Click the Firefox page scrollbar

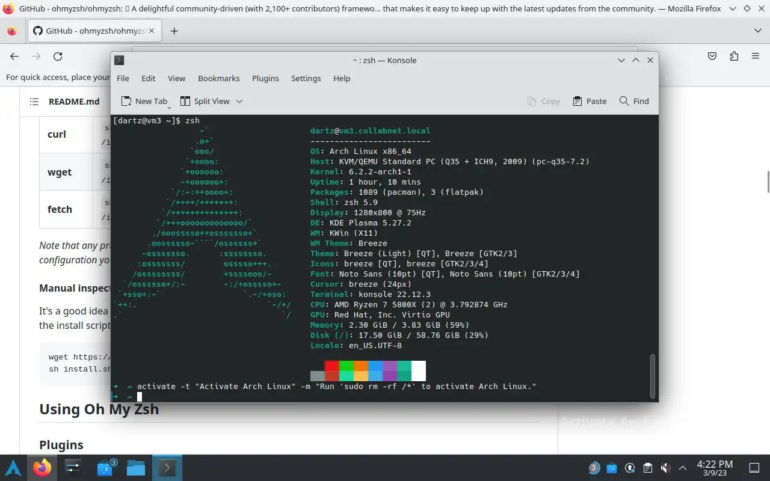coord(768,182)
